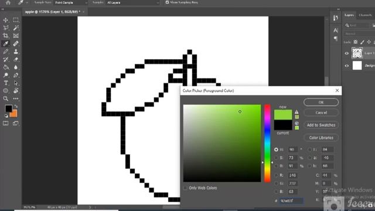Hide Layer 1 visibility eye
The width and height of the screenshot is (375, 211).
pos(346,53)
